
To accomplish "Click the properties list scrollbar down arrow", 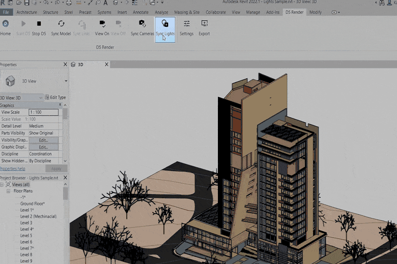I will (65, 161).
